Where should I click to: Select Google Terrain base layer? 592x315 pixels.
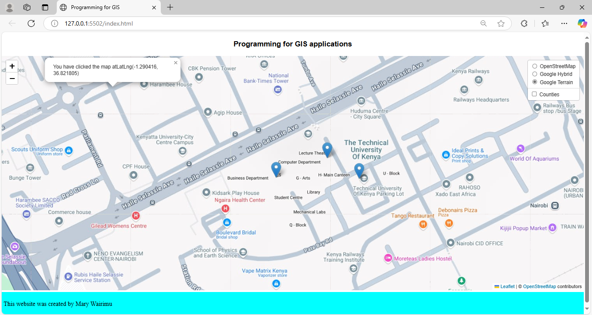(535, 82)
